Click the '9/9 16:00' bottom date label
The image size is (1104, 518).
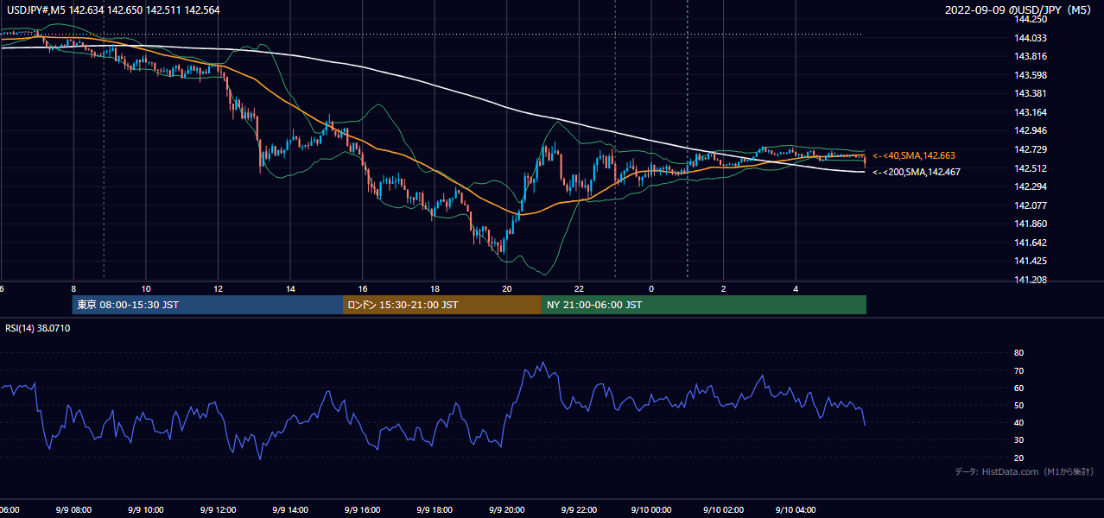(x=362, y=509)
